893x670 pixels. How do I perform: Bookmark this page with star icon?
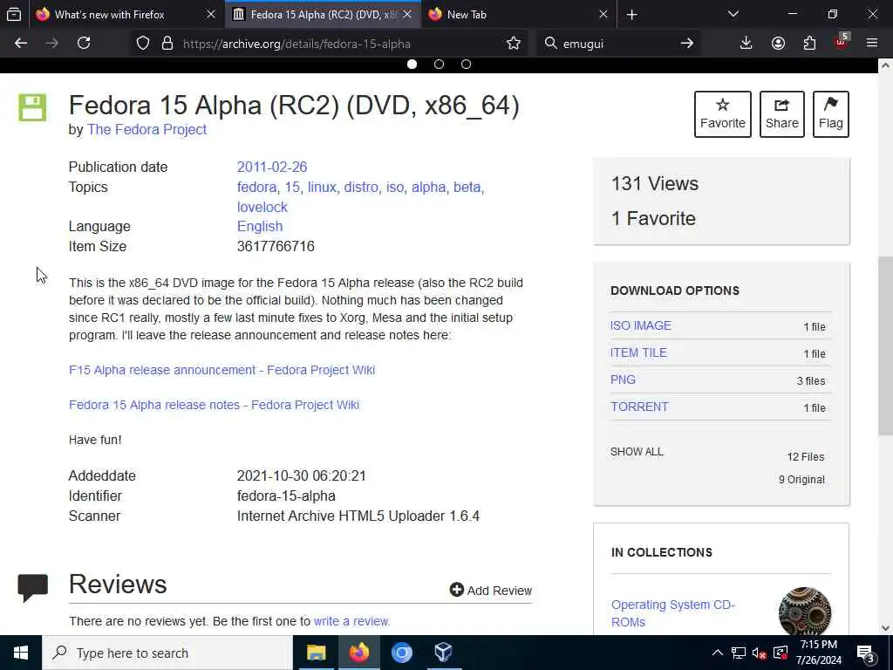coord(513,44)
